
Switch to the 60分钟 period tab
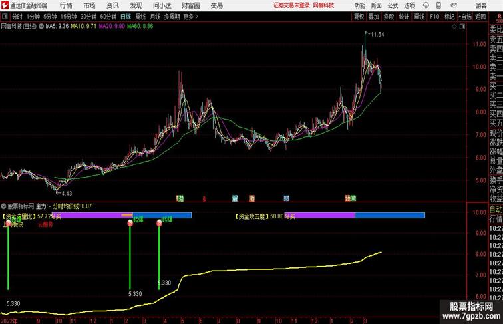pyautogui.click(x=108, y=17)
